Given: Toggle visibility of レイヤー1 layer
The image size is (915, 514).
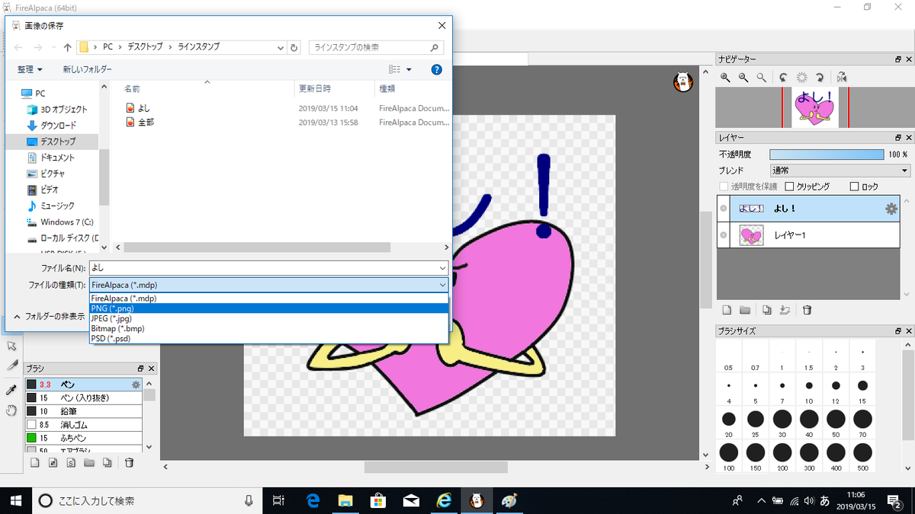Looking at the screenshot, I should (724, 235).
